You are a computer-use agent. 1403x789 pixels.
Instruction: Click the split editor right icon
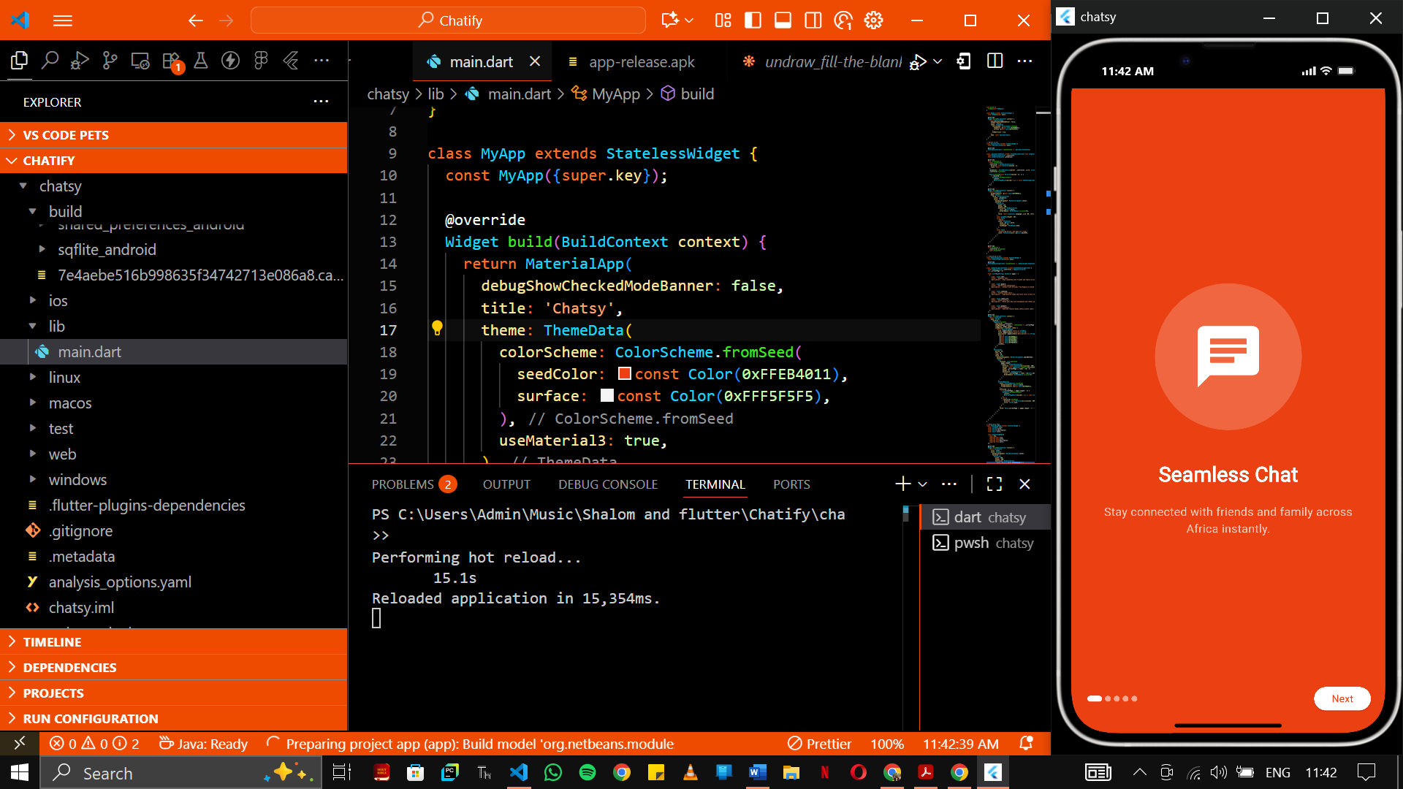995,61
